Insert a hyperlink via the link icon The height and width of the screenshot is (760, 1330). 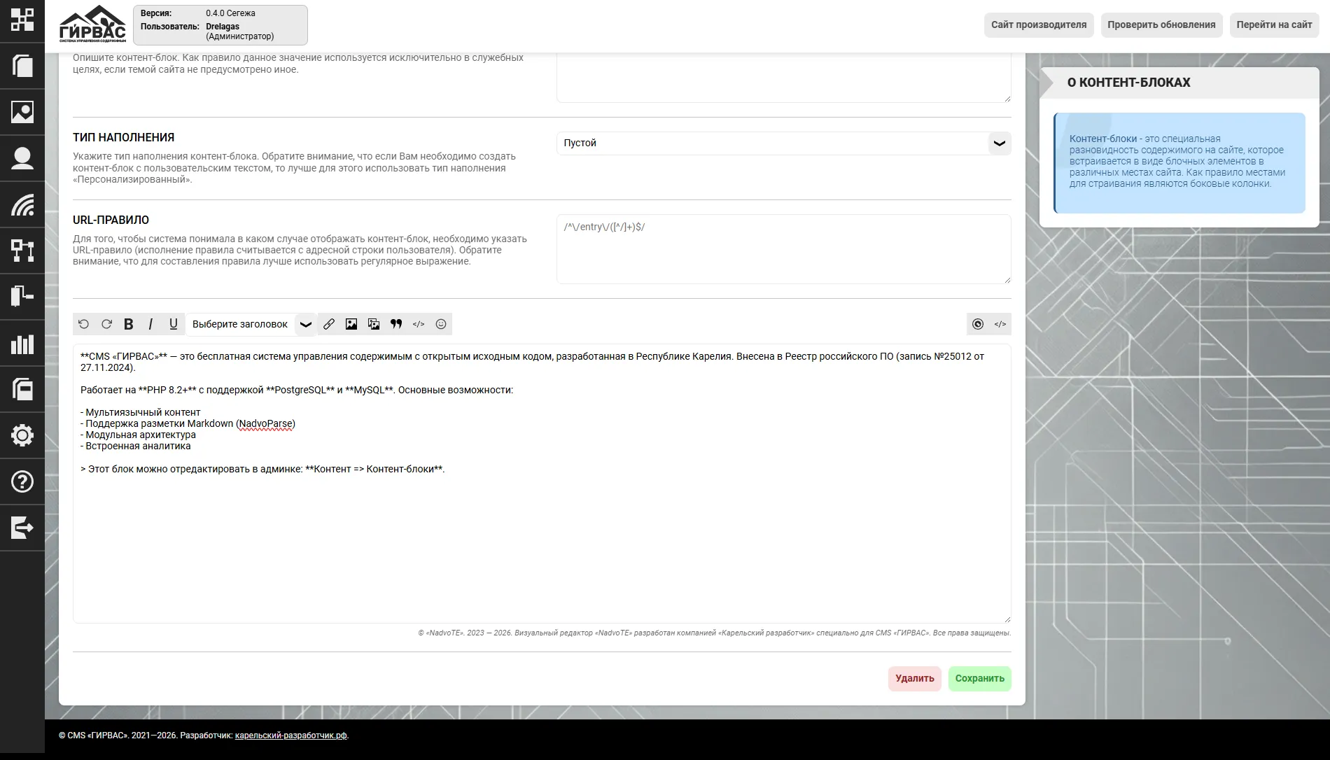tap(329, 324)
